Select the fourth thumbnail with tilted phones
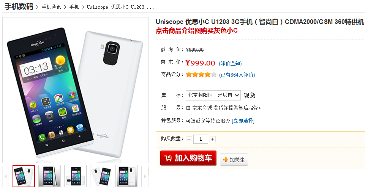The width and height of the screenshot is (365, 193). [x=101, y=176]
